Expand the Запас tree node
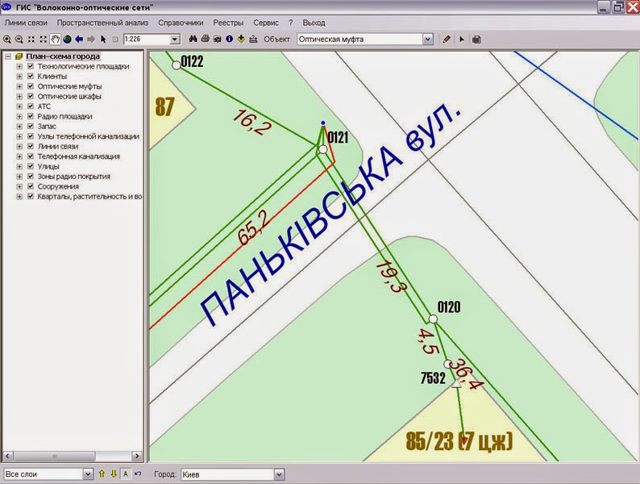640x484 pixels. (x=19, y=126)
